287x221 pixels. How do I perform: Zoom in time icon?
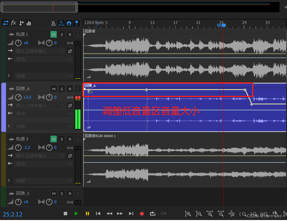[210, 214]
